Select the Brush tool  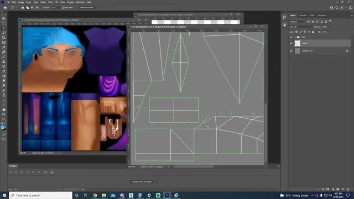point(4,56)
